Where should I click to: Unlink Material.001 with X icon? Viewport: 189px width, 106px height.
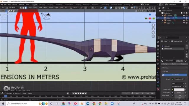tap(182, 61)
